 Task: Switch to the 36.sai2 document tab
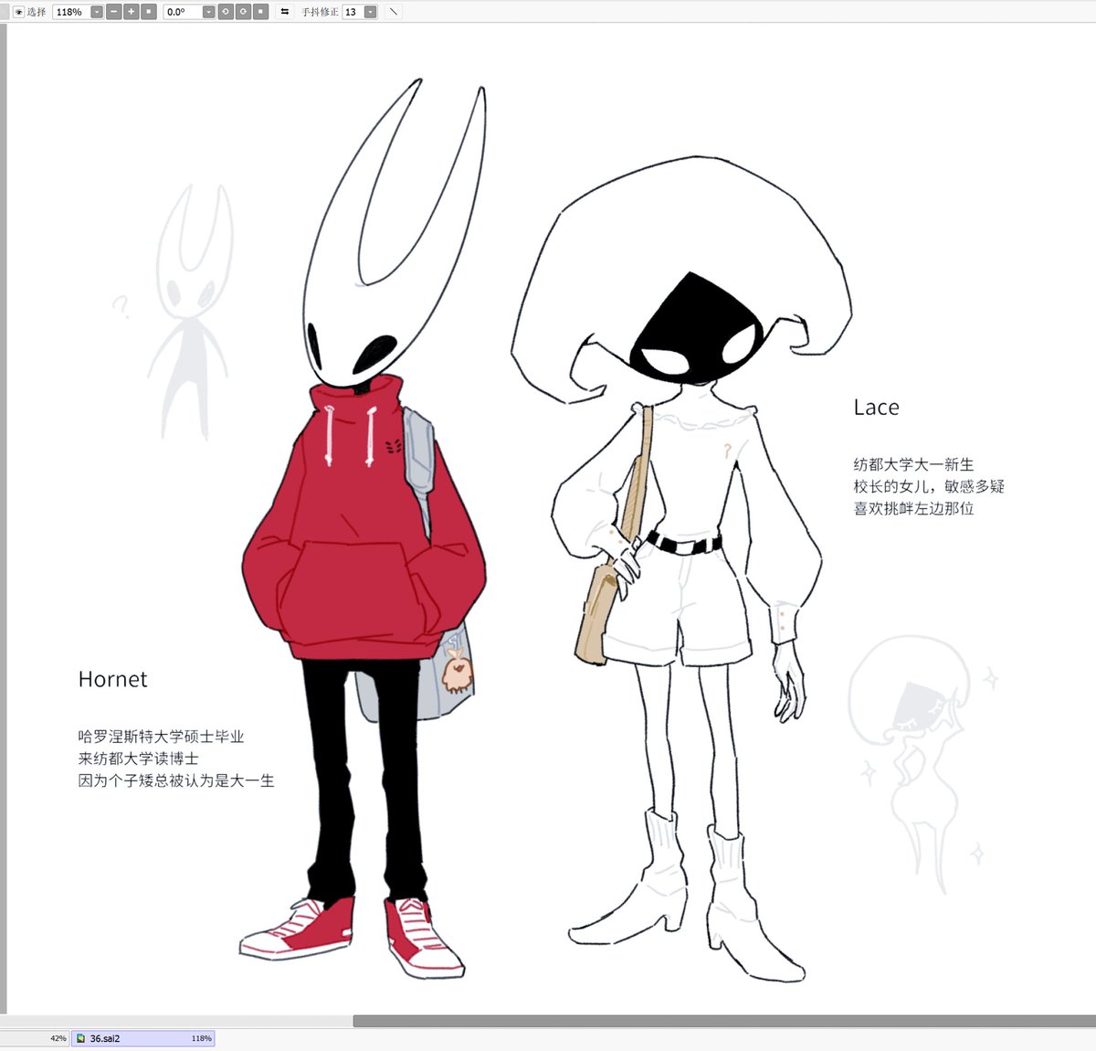(x=143, y=1038)
